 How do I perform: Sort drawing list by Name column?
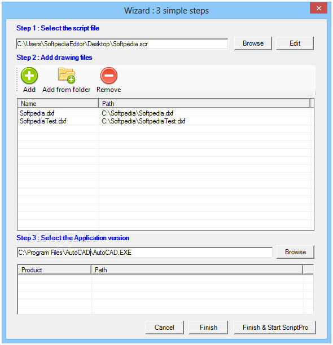point(58,103)
